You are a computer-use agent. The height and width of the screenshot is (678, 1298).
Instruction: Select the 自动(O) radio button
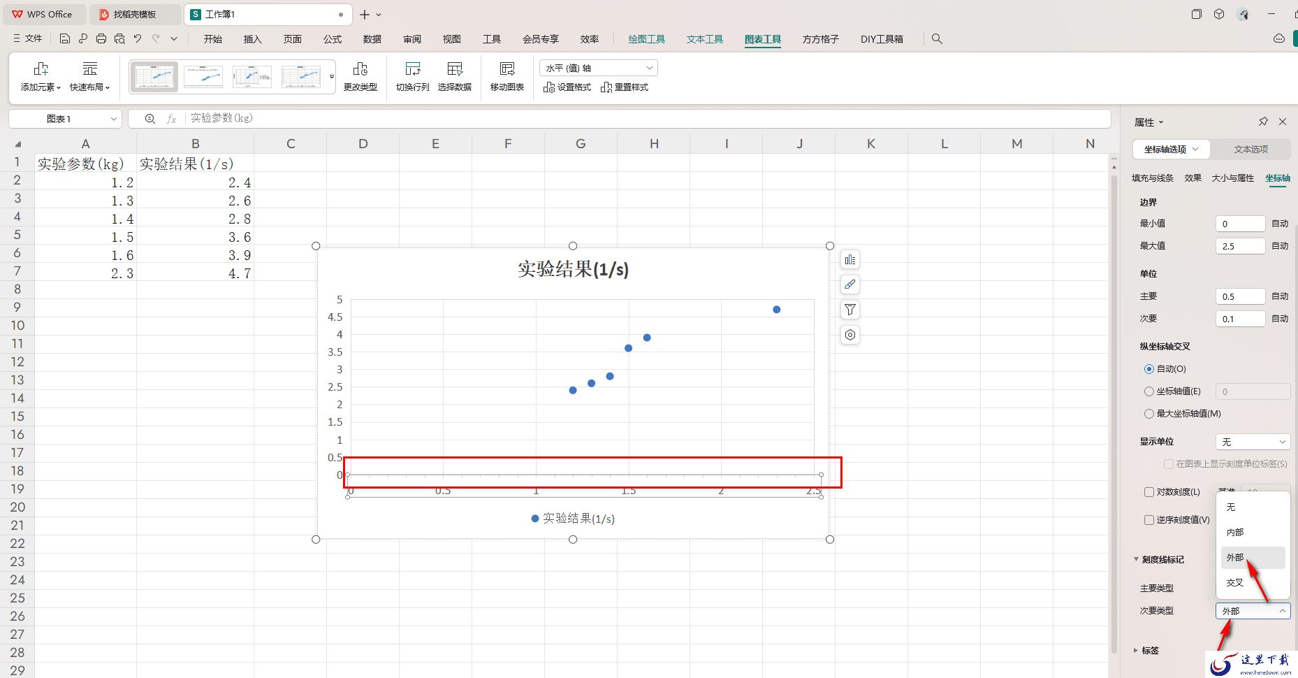(1149, 369)
